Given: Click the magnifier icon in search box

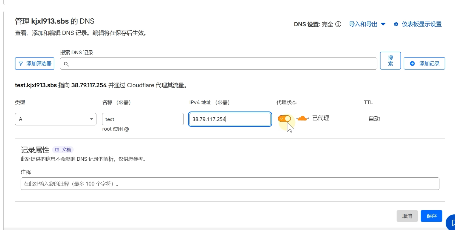Looking at the screenshot, I should tap(66, 64).
